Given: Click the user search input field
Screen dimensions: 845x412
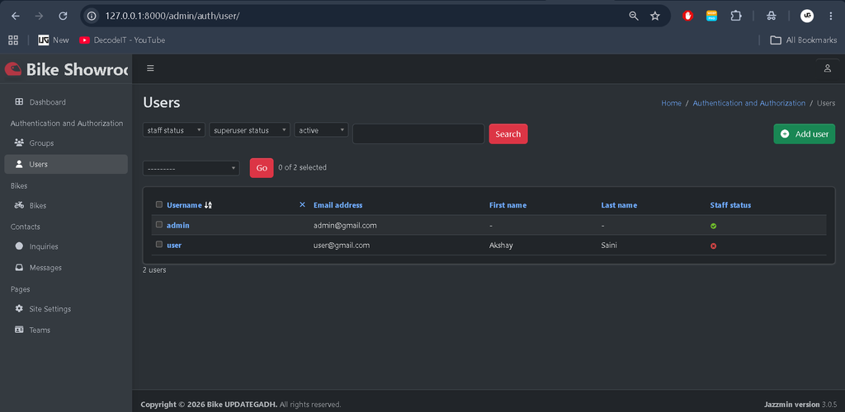Looking at the screenshot, I should tap(418, 134).
